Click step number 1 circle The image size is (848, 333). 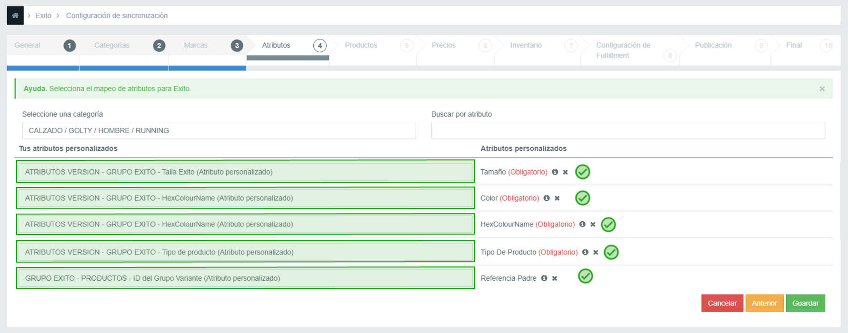click(70, 46)
